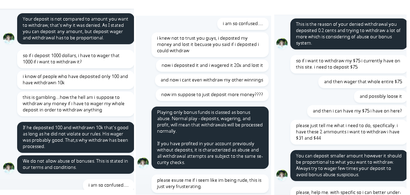
Task: Click agent avatar beside "You can deposit smaller amount" reply
Action: click(282, 175)
